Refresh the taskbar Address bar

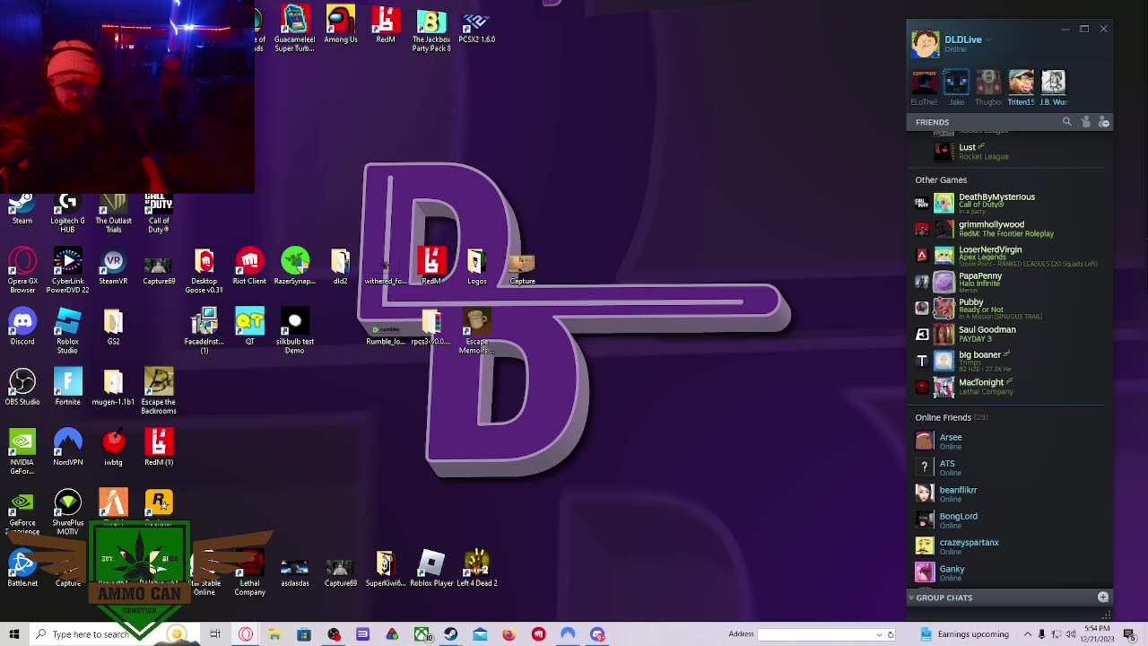tap(891, 634)
